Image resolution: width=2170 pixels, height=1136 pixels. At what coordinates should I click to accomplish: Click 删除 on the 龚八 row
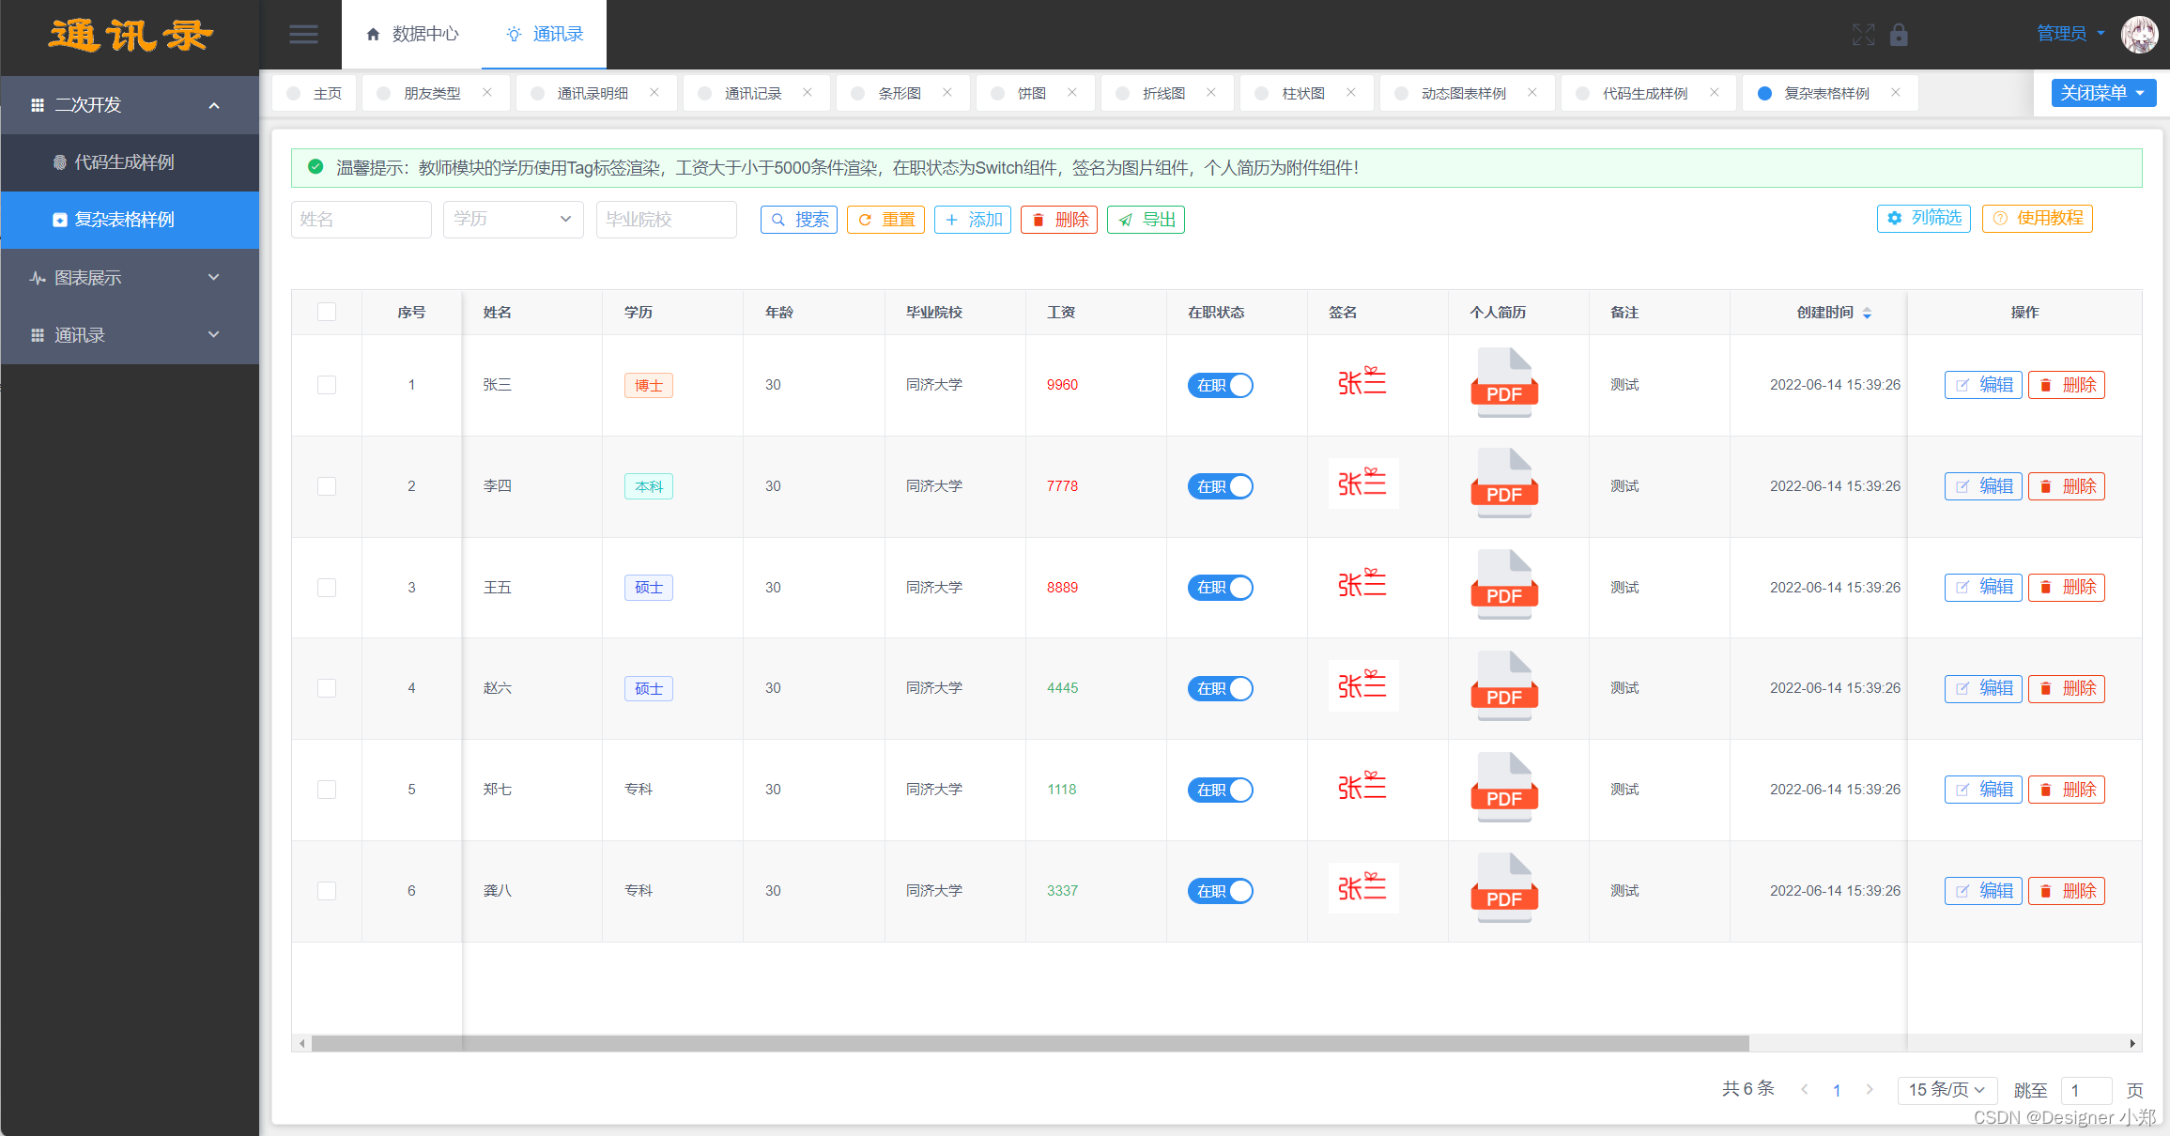pos(2066,890)
